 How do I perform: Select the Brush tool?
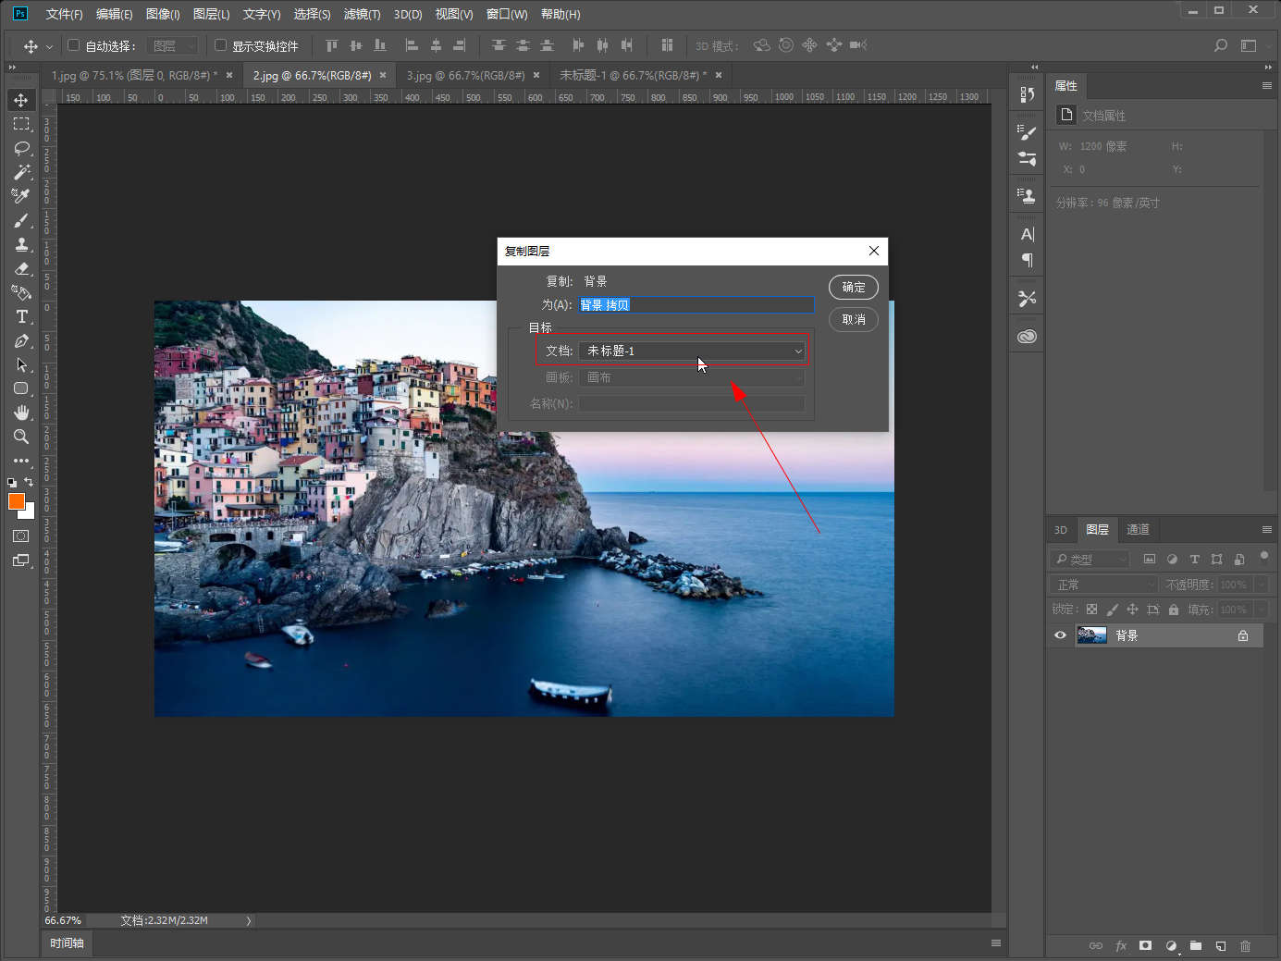click(21, 220)
